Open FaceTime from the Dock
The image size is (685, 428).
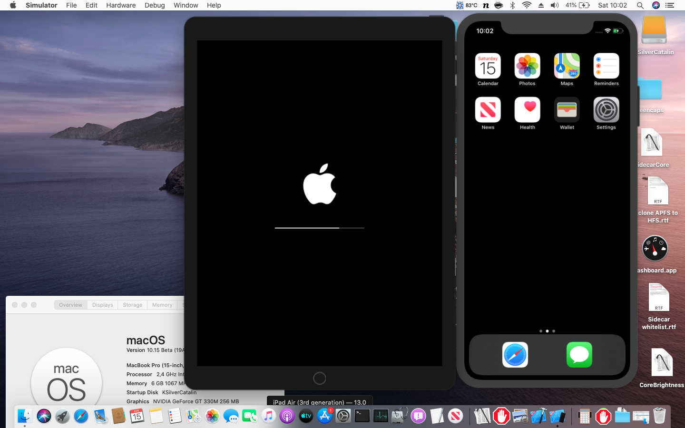[249, 416]
